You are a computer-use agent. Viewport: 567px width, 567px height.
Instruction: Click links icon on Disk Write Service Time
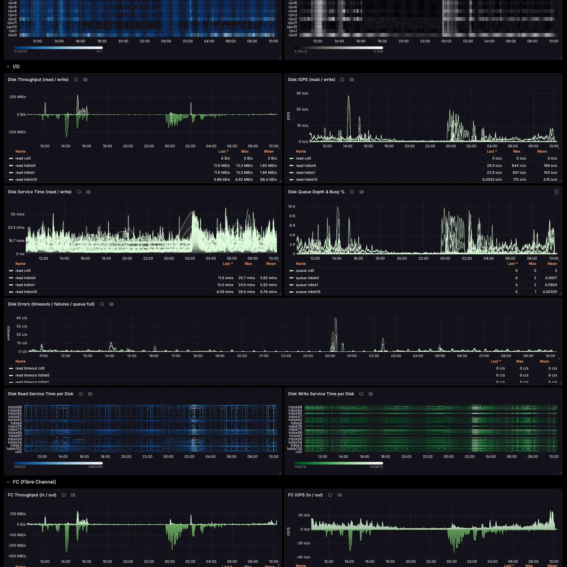click(371, 394)
